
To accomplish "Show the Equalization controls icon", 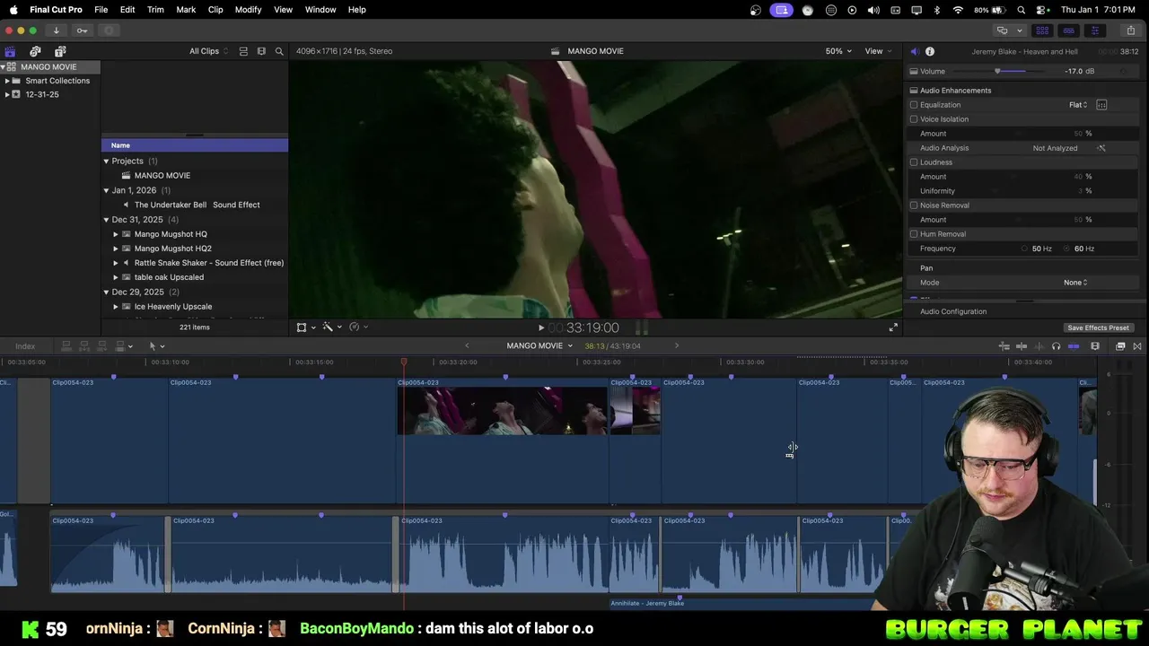I will 1101,105.
